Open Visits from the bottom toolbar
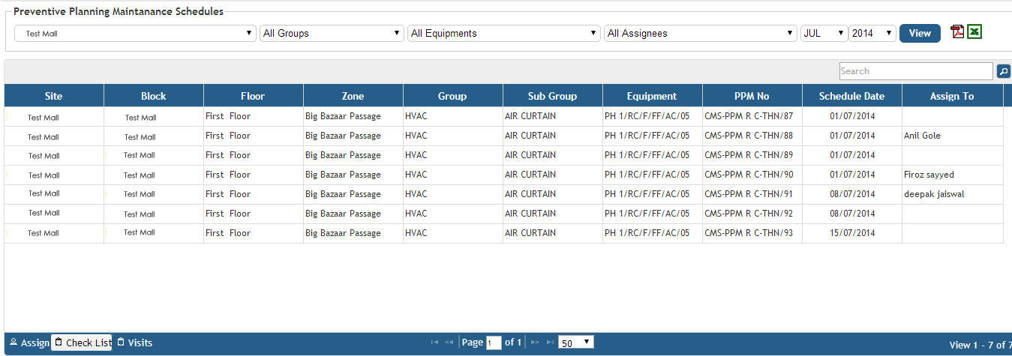Image resolution: width=1012 pixels, height=356 pixels. click(134, 343)
